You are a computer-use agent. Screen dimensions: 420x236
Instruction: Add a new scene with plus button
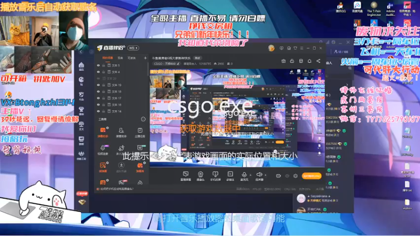click(x=145, y=58)
